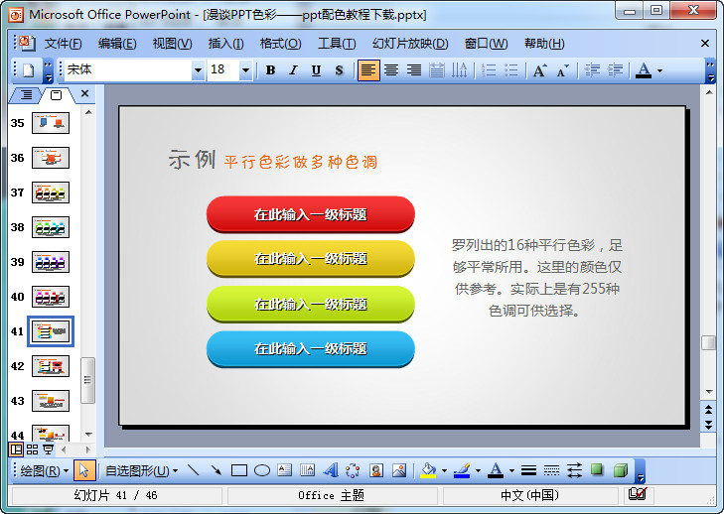724x514 pixels.
Task: Select the Rectangle drawing tool
Action: [239, 470]
